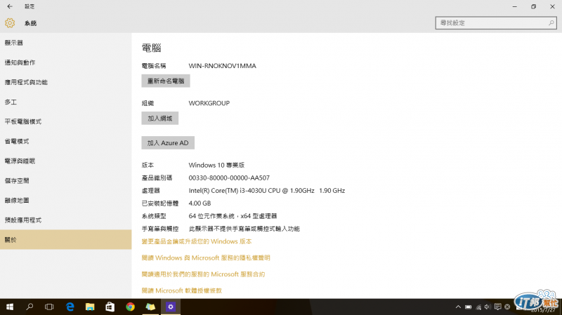Open taskbar search magnifier

click(x=30, y=307)
